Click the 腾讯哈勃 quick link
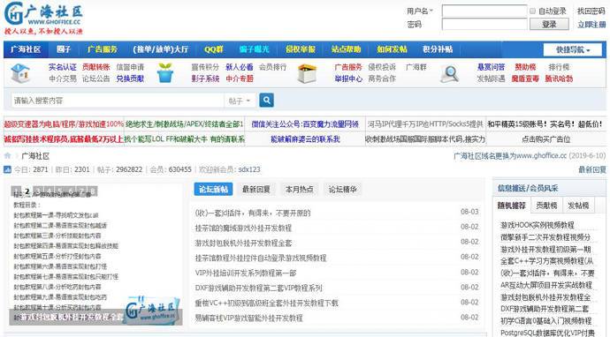Viewport: 610px width, 337px height. pos(559,79)
